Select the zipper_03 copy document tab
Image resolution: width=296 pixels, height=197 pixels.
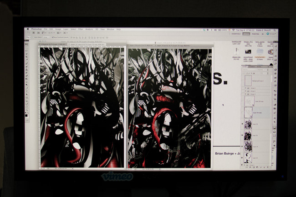click(x=87, y=44)
